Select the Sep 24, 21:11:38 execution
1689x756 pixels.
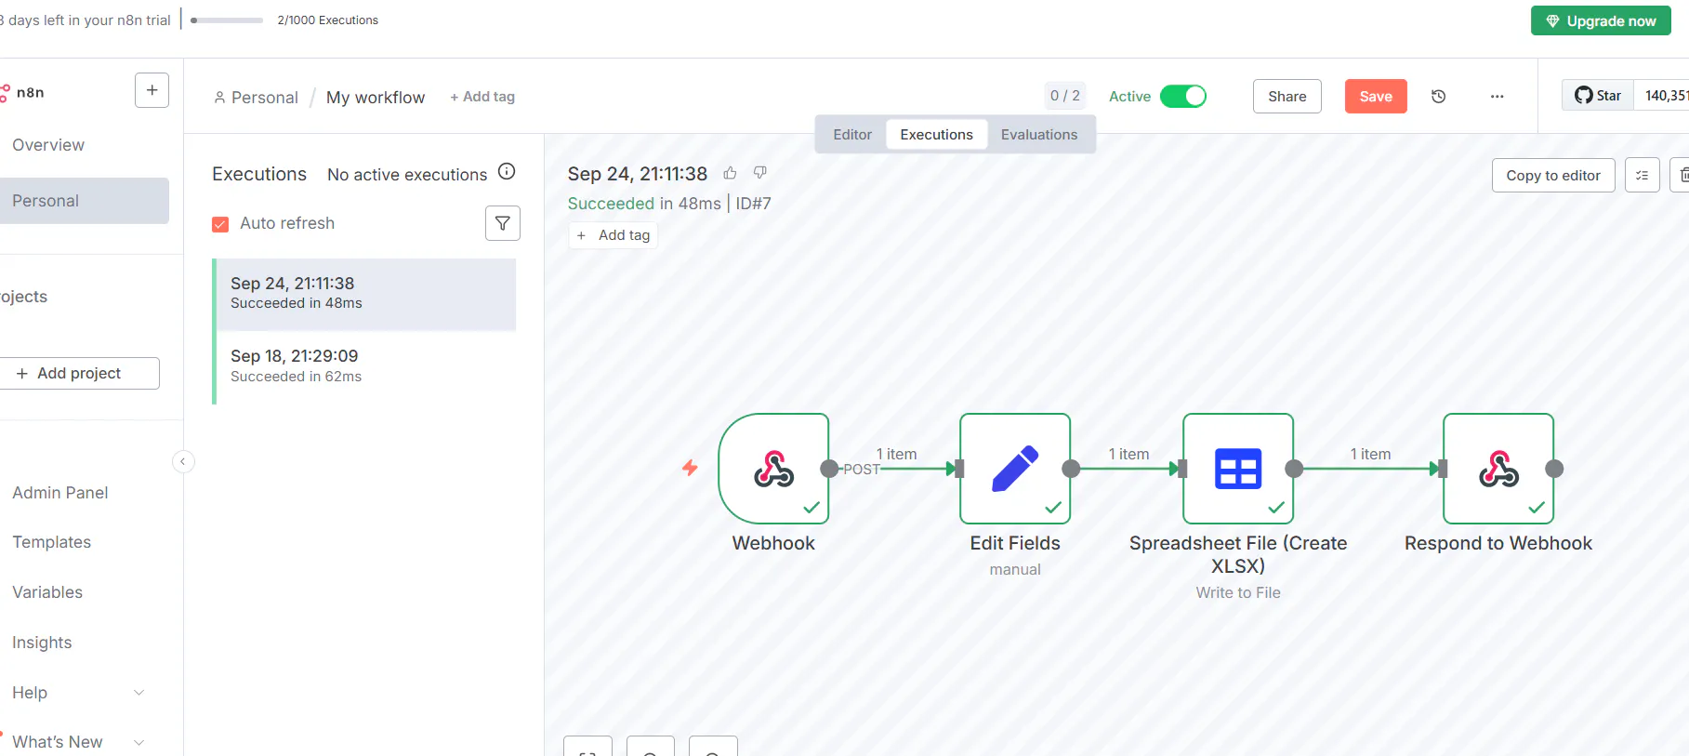[x=364, y=294]
